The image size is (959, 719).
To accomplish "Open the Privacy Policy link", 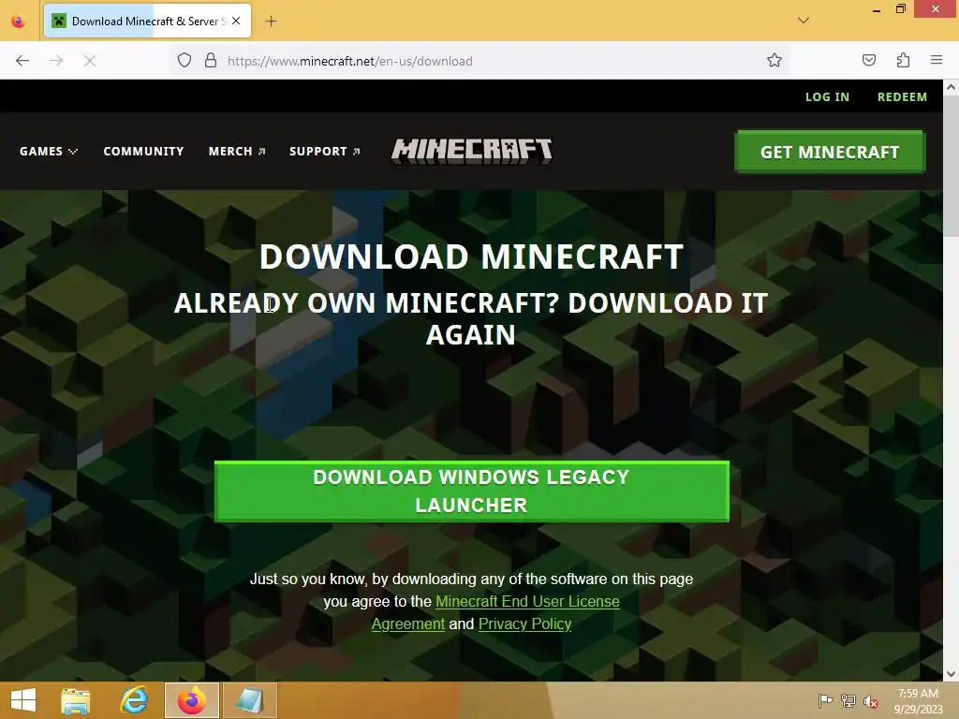I will [x=524, y=624].
